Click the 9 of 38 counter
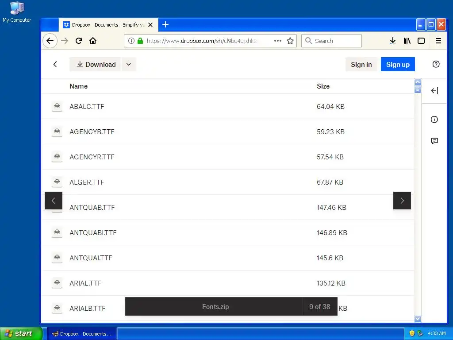This screenshot has width=453, height=340. pos(319,306)
